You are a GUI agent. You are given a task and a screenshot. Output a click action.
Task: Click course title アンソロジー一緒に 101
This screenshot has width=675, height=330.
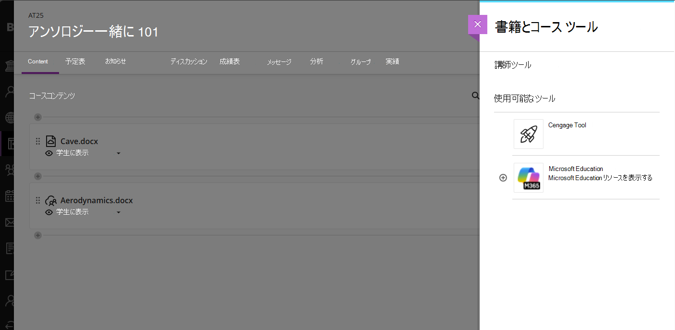tap(93, 32)
